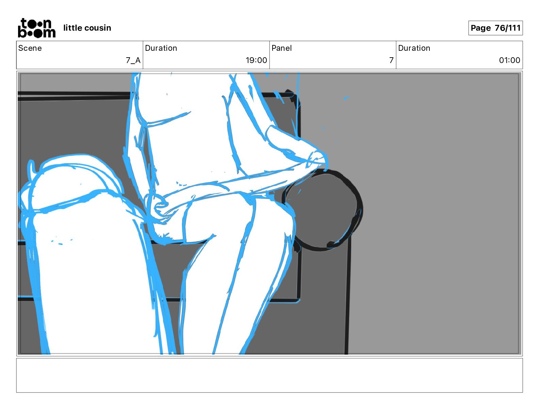Click the scene name '7_A'
The image size is (539, 417).
coord(133,60)
